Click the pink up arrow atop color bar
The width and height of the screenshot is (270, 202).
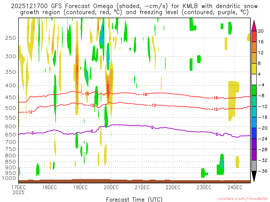[x=254, y=26]
